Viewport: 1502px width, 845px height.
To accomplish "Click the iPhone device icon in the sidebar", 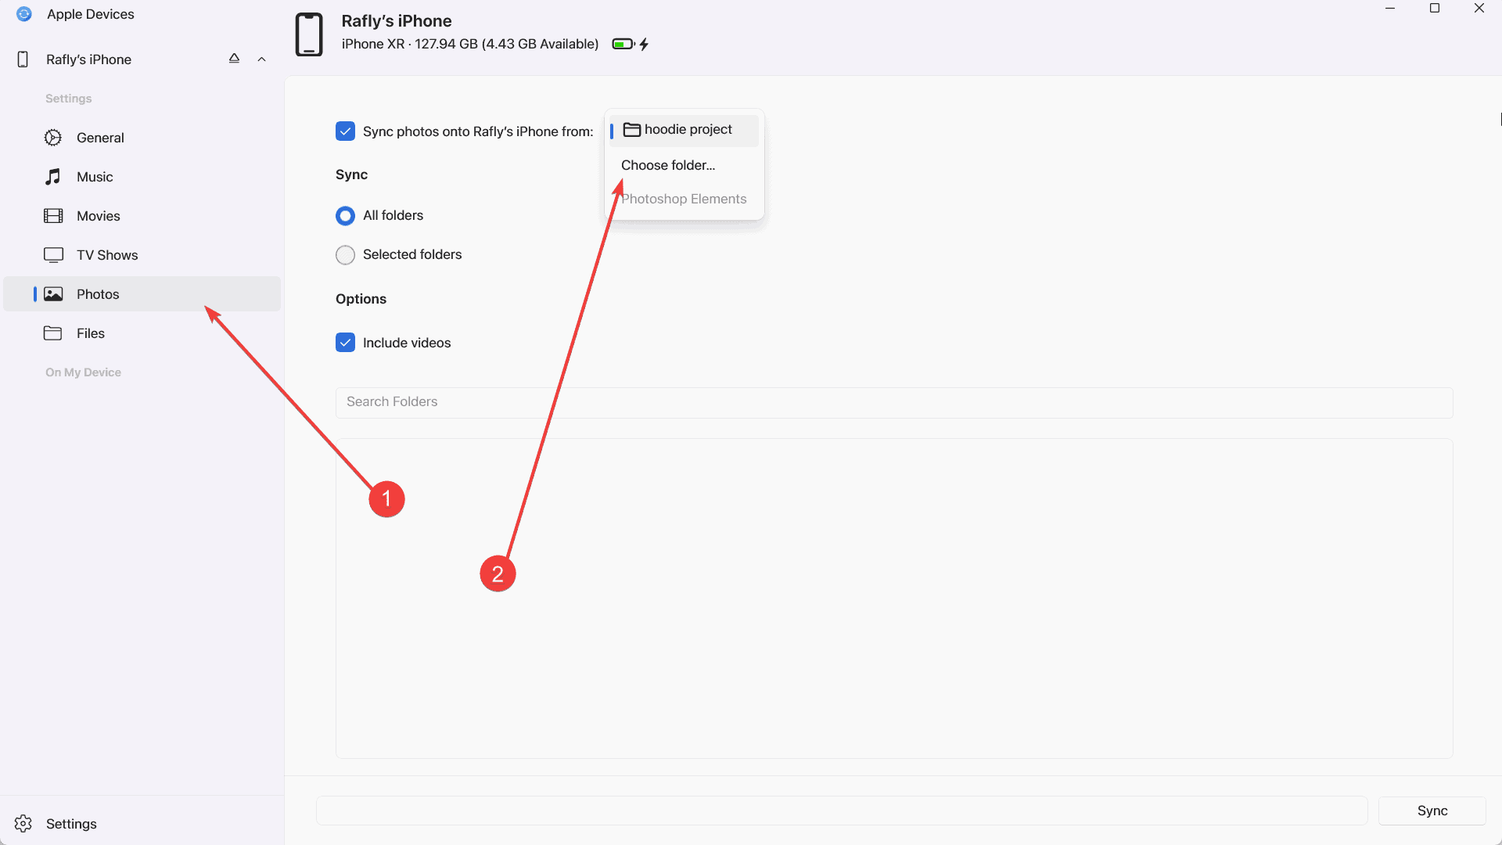I will [21, 59].
